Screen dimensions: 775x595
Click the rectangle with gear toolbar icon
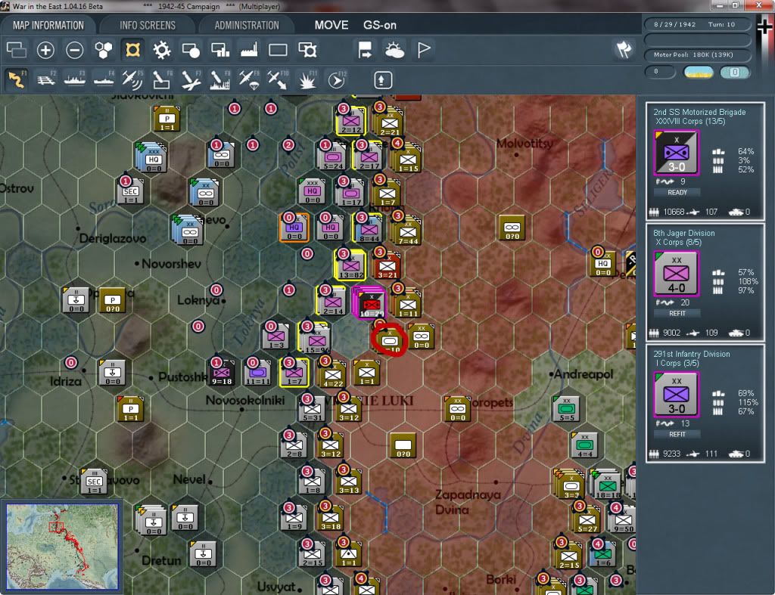307,50
